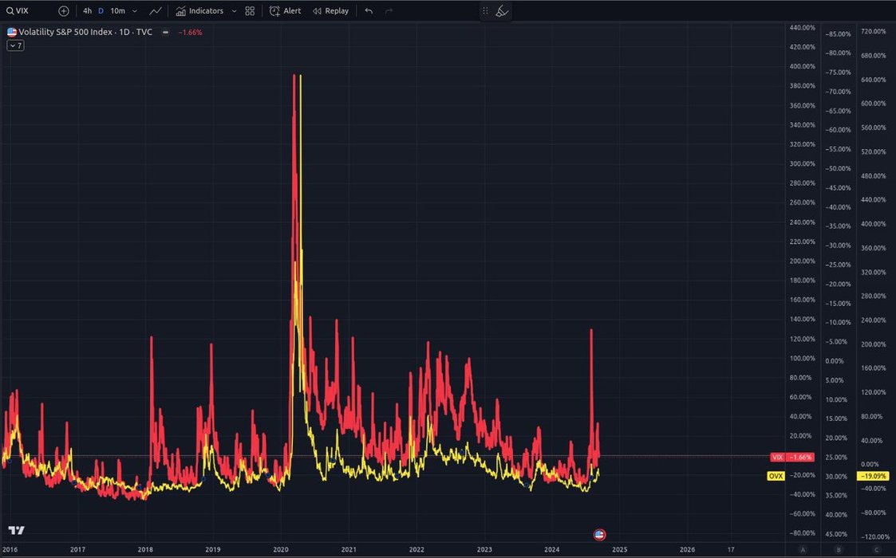Select the 4h timeframe
The image size is (896, 558).
(87, 11)
